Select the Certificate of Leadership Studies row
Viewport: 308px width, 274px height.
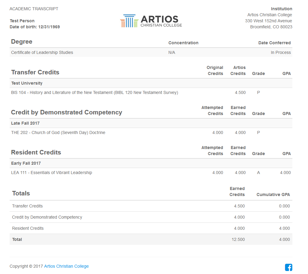42,52
